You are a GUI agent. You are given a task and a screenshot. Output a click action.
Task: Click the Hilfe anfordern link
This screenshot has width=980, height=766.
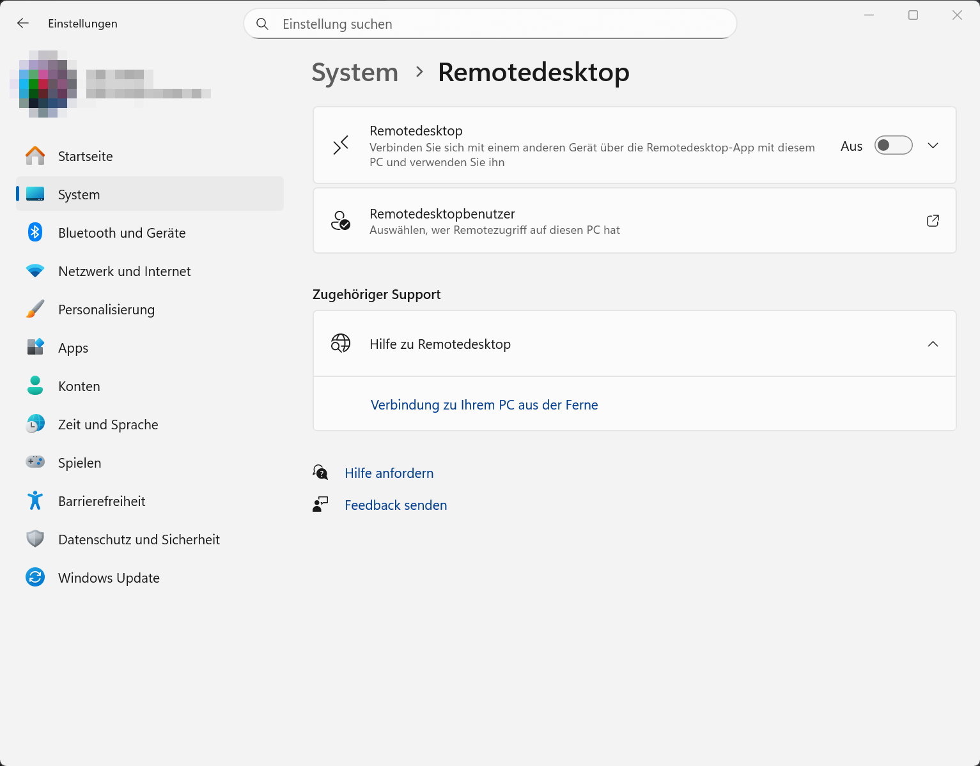[389, 473]
